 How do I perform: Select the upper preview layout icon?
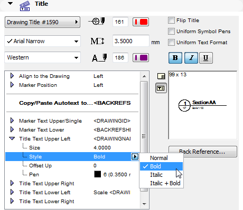[161, 76]
